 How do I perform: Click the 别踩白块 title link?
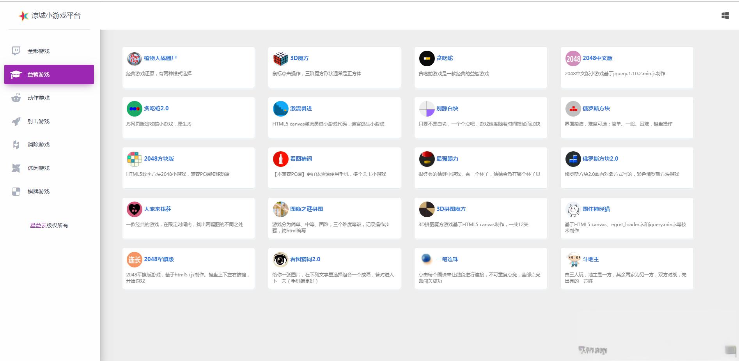pyautogui.click(x=447, y=108)
